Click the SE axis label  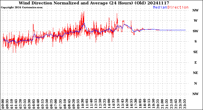pos(195,52)
